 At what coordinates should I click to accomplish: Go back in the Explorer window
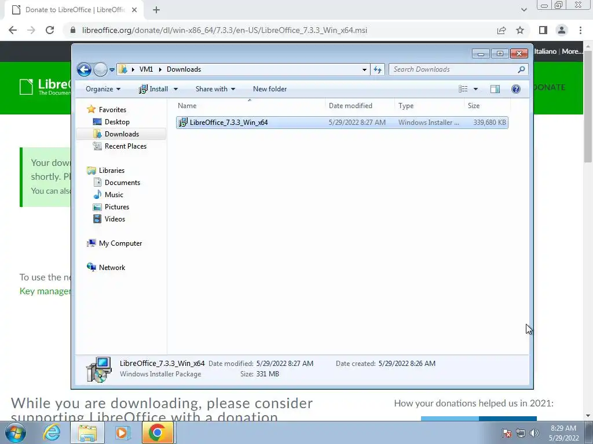tap(84, 69)
